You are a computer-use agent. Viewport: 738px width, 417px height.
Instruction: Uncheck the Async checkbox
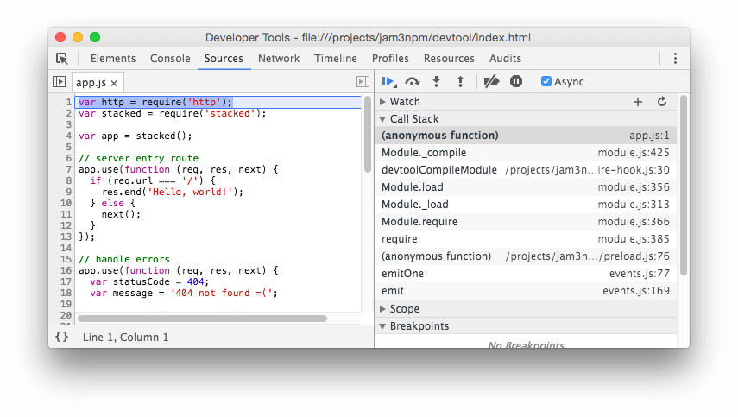546,81
